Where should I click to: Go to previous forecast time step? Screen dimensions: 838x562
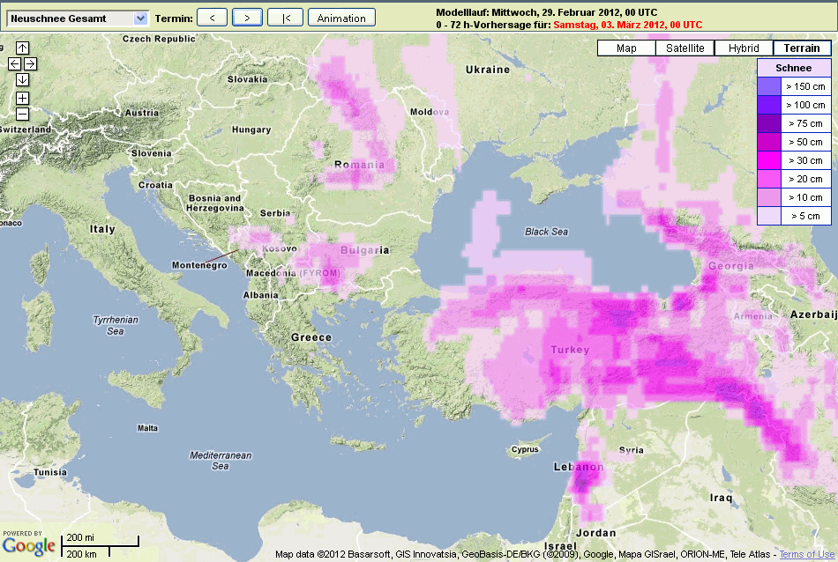[212, 18]
